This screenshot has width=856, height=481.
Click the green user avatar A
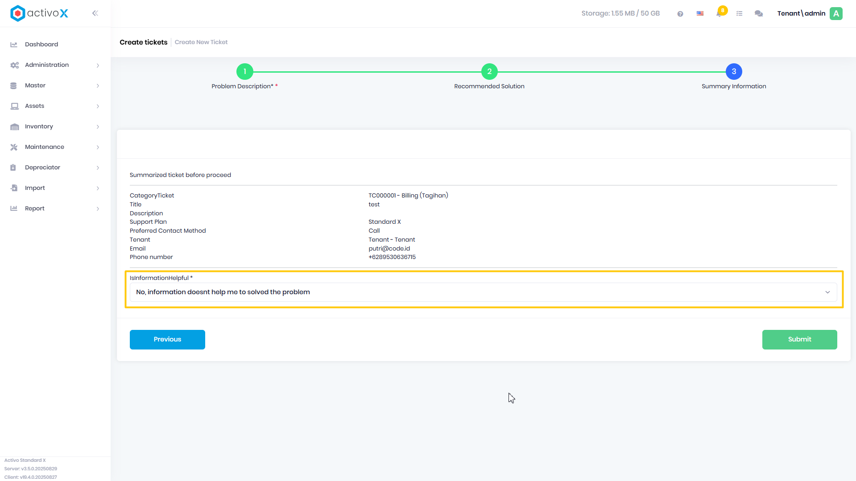[836, 13]
